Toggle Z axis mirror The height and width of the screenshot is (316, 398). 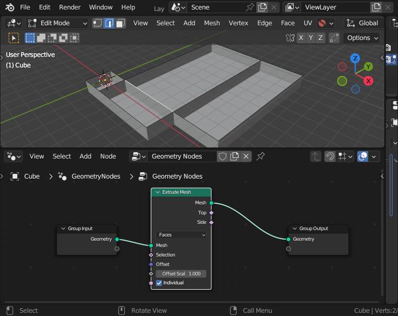[x=321, y=38]
